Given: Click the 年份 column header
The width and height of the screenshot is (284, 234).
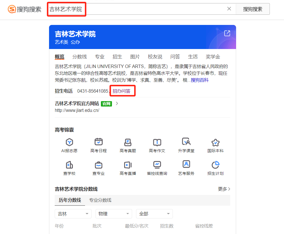Looking at the screenshot, I should pos(60,226).
